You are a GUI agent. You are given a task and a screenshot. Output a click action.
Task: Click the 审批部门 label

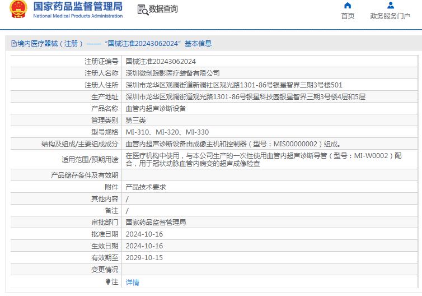pyautogui.click(x=105, y=223)
